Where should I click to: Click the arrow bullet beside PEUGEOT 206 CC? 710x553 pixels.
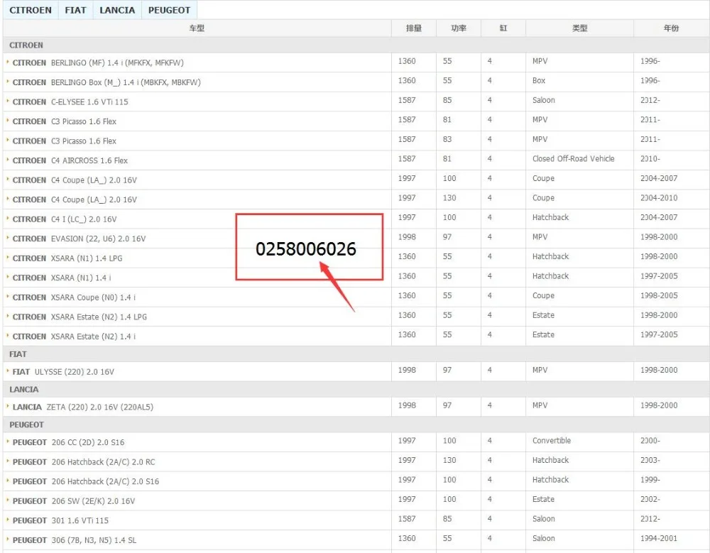[x=8, y=441]
